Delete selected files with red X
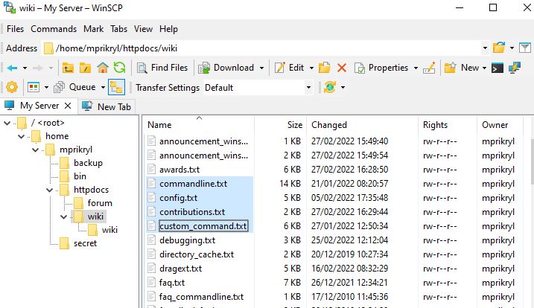This screenshot has width=534, height=308. [x=342, y=68]
